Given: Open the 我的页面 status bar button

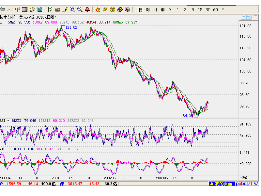Looking at the screenshot, I should tap(222, 184).
